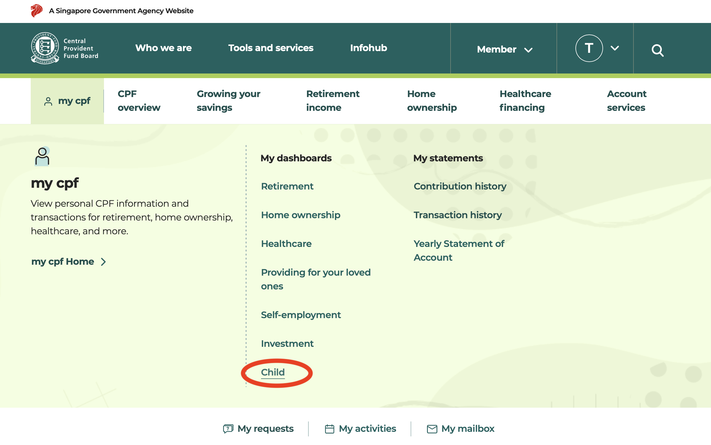This screenshot has width=711, height=445.
Task: Expand the Member dropdown
Action: 504,49
